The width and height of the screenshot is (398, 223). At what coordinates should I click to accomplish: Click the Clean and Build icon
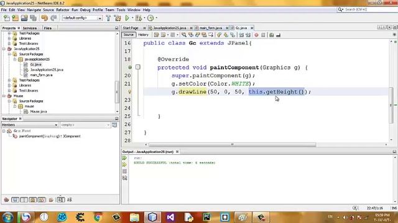tap(118, 18)
